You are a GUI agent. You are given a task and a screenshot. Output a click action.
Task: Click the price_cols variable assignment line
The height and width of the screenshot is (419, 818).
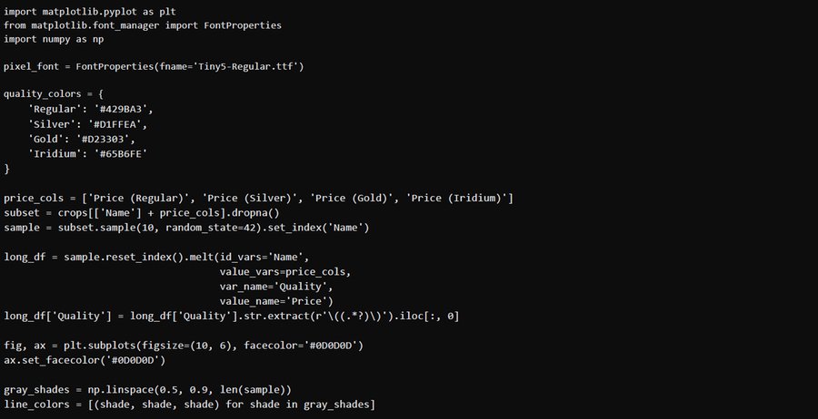click(x=259, y=198)
